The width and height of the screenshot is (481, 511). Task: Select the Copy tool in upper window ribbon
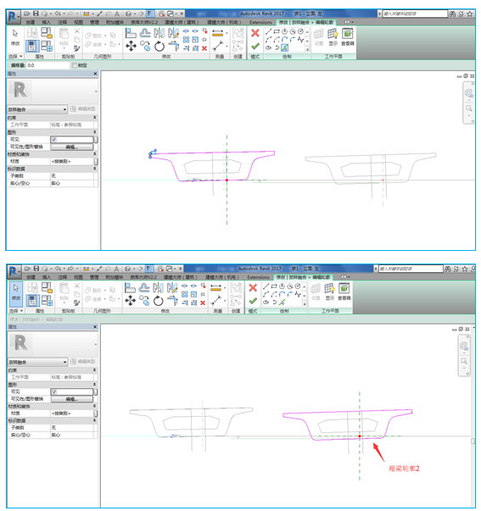pyautogui.click(x=145, y=46)
